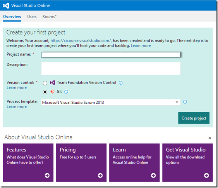Viewport: 218px width, 188px height.
Task: Click the Visual Studio logo icon in header
Action: 6,5
